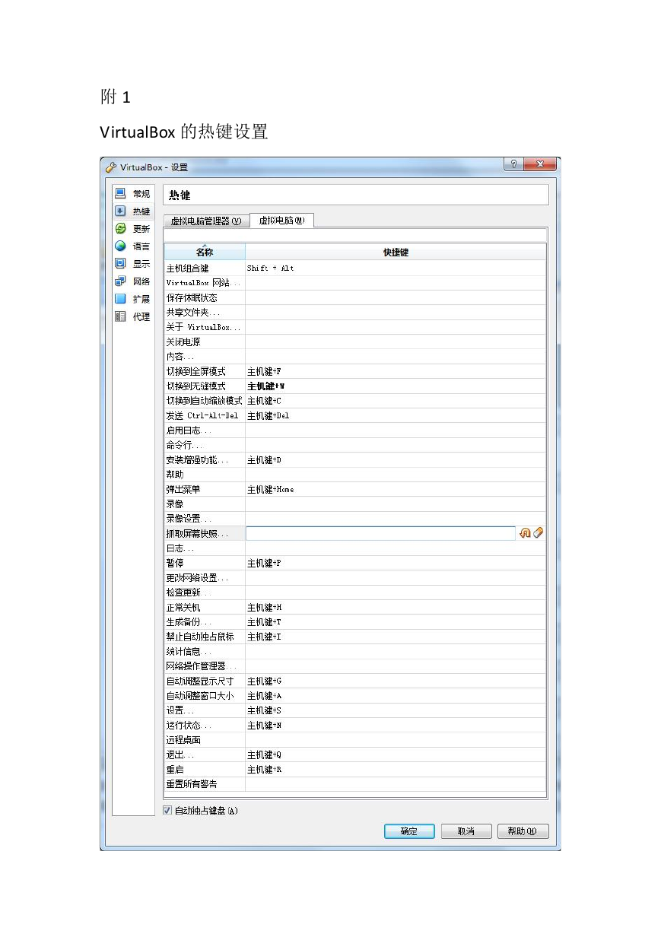Click the wrench icon in the title bar
The image size is (661, 934).
[x=111, y=167]
